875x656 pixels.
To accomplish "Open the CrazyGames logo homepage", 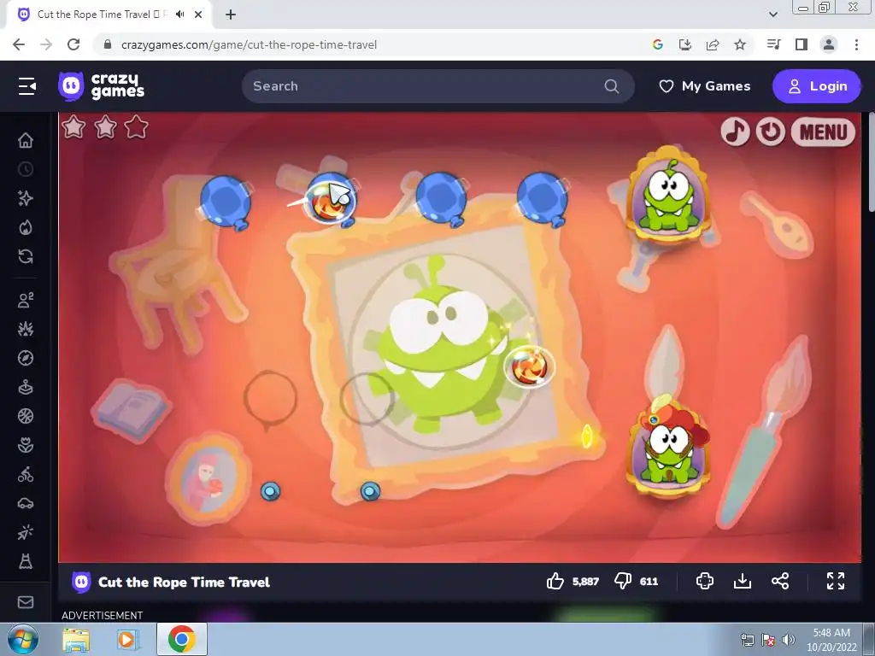I will tap(102, 86).
